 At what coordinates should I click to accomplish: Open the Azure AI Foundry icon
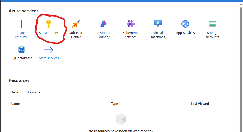coord(103,24)
